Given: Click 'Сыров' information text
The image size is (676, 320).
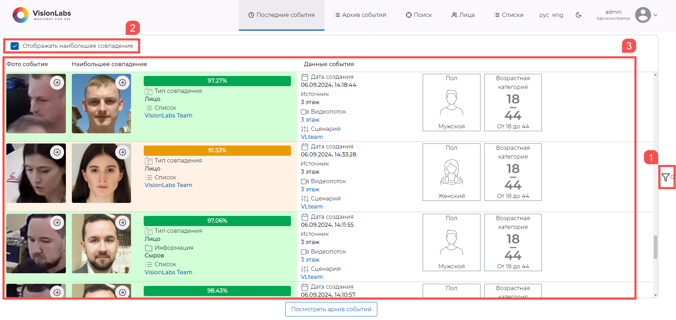Looking at the screenshot, I should click(154, 256).
